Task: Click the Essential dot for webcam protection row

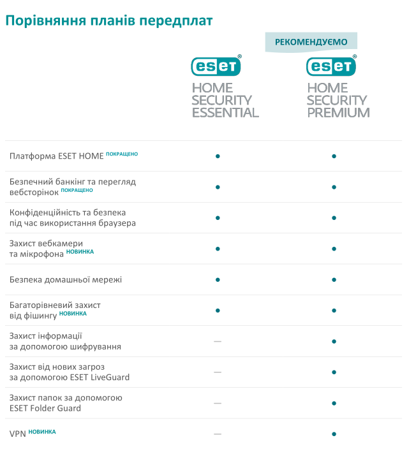Action: coord(218,249)
